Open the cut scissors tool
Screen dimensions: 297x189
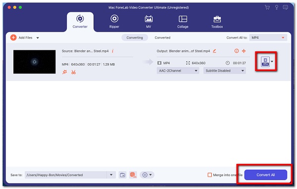73,72
